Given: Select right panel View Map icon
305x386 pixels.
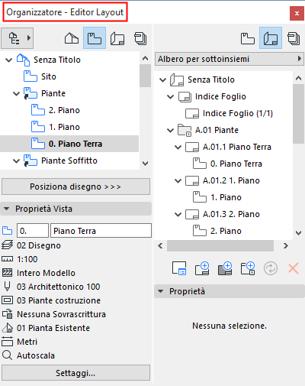Looking at the screenshot, I should coord(248,38).
